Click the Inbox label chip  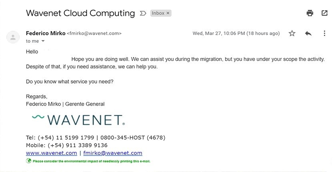[161, 13]
